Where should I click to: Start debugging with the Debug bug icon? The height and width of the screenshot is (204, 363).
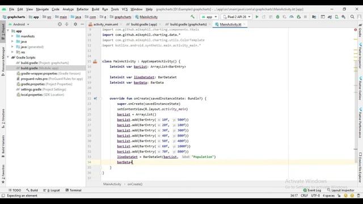point(277,17)
